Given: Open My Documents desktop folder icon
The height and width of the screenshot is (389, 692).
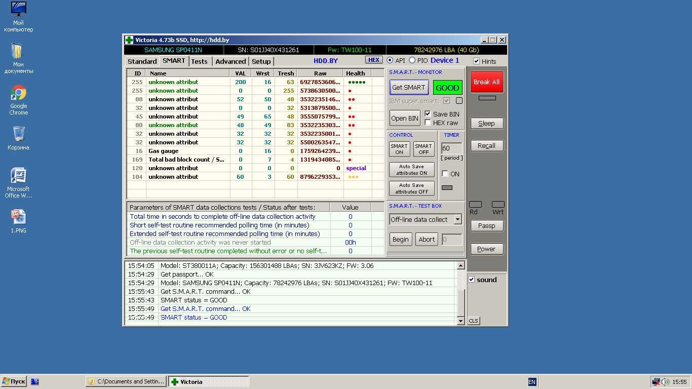Looking at the screenshot, I should point(19,58).
